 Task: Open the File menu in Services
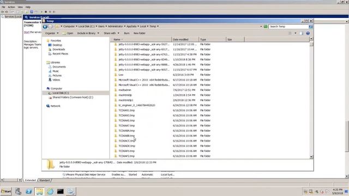pyautogui.click(x=3, y=7)
